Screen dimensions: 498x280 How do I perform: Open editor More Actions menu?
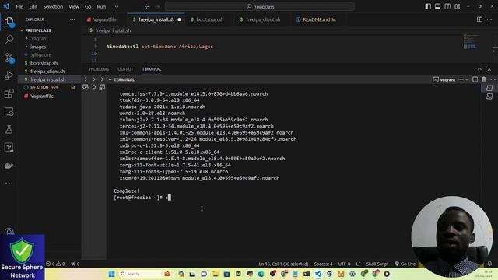click(489, 19)
